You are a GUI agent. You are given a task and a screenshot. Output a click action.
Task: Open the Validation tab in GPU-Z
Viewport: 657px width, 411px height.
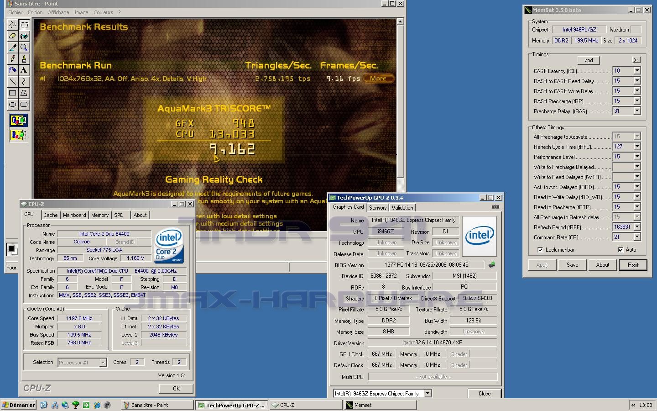pyautogui.click(x=402, y=208)
